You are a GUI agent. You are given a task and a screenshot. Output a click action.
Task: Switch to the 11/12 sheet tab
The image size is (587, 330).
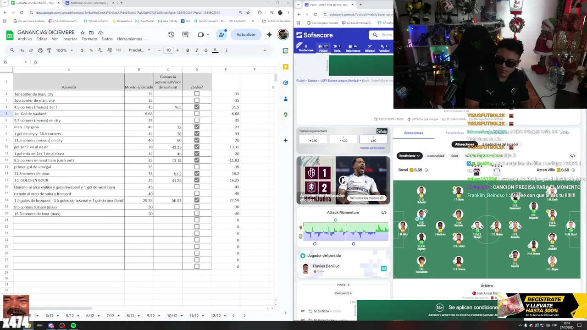point(194,316)
